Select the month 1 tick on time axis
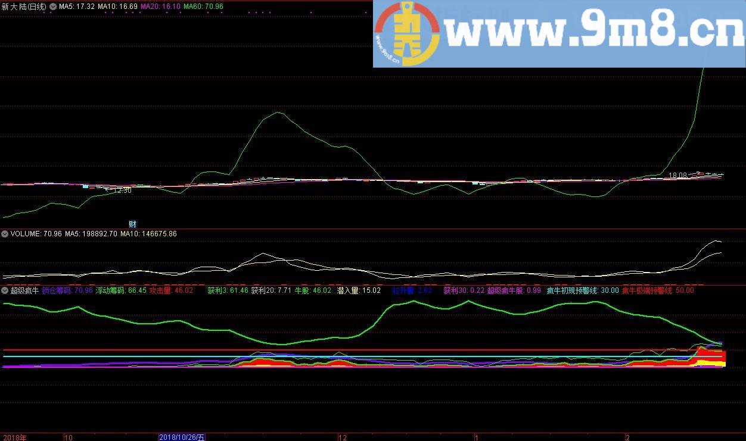 pyautogui.click(x=477, y=437)
